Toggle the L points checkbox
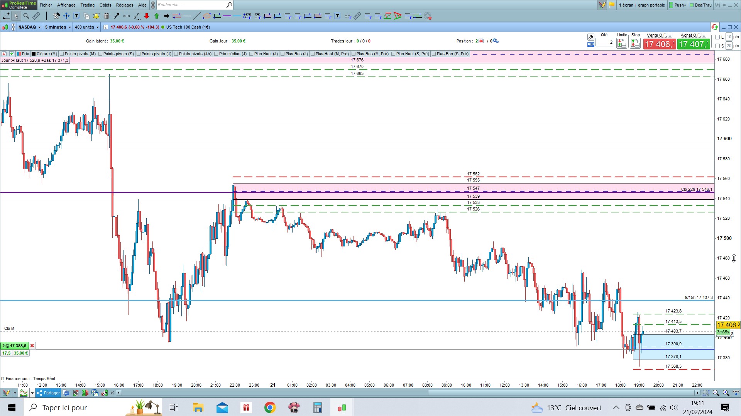Screen dimensions: 741x416 coord(717,37)
